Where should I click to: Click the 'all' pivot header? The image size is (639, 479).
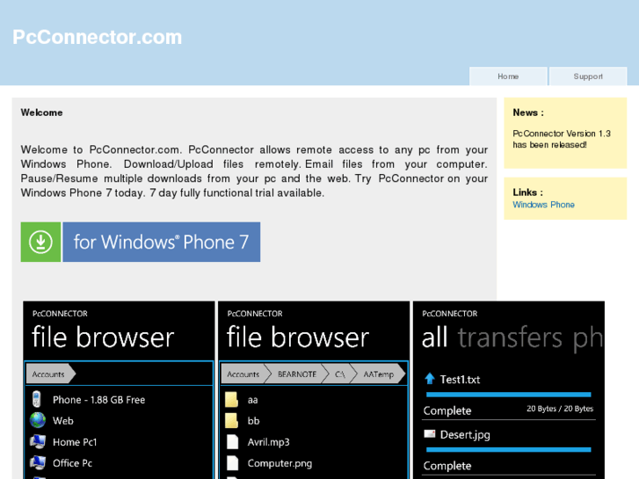(x=434, y=337)
